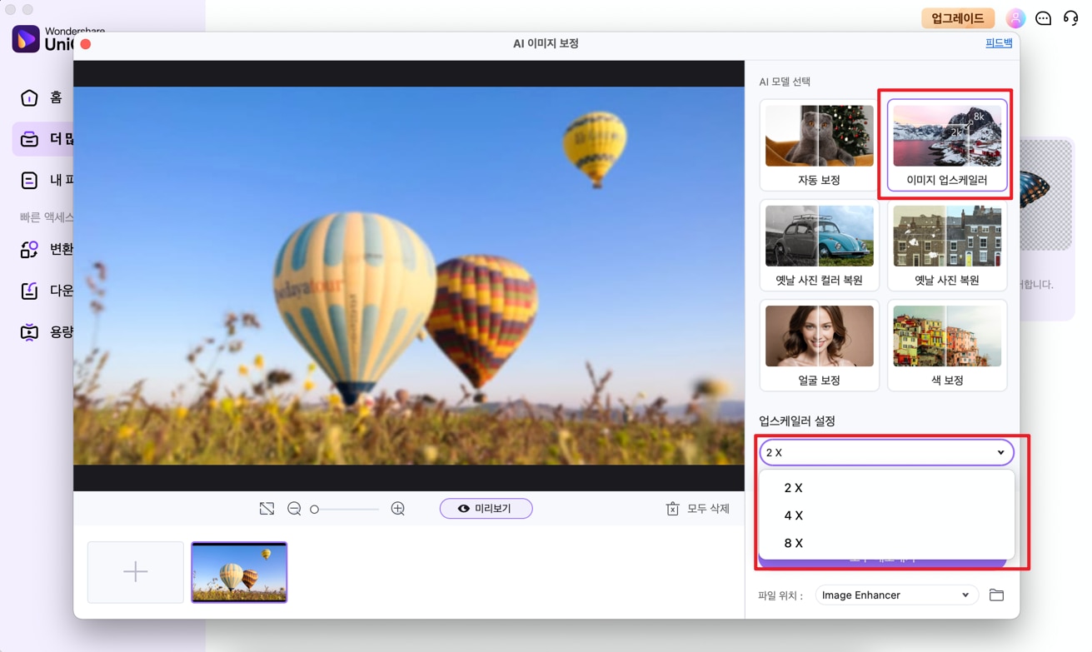Open the 피드백 feedback link
1092x652 pixels.
[999, 42]
